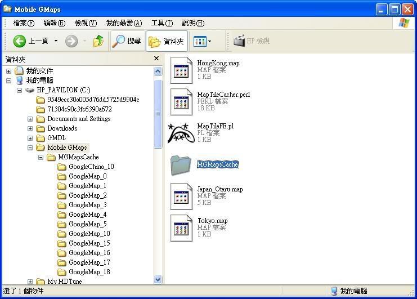Open the 工具(T) menu
The height and width of the screenshot is (299, 417).
pos(162,23)
